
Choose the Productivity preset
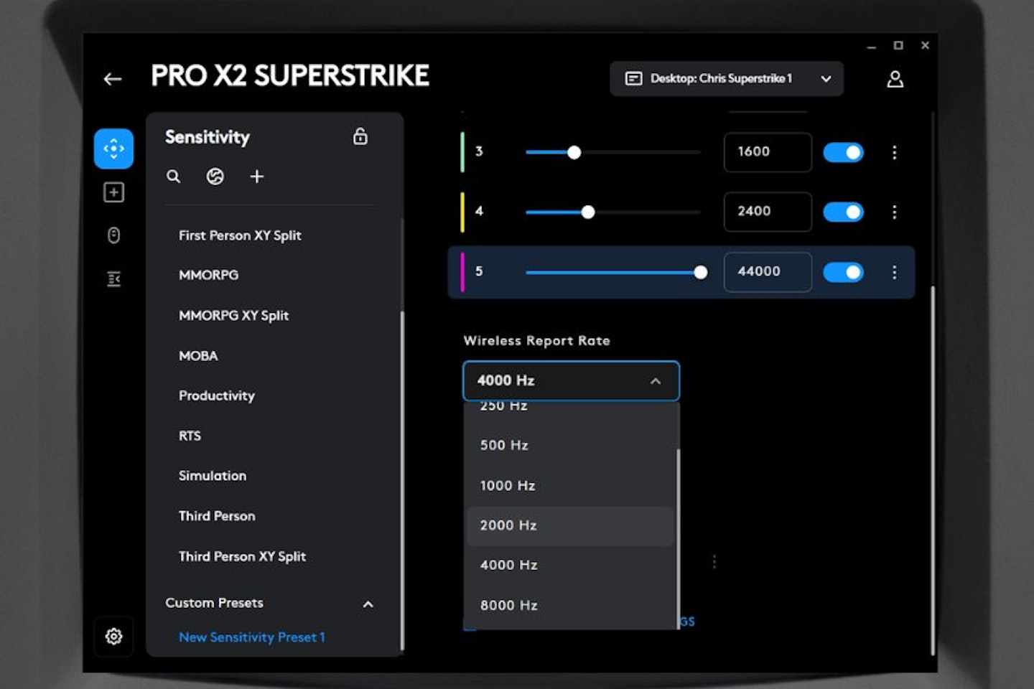pyautogui.click(x=216, y=395)
